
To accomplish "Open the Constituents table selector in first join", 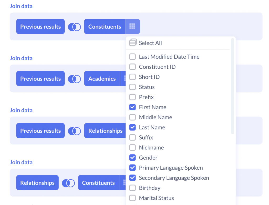I will pos(105,26).
